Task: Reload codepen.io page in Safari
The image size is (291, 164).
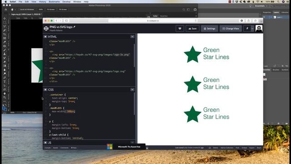Action: [196, 20]
